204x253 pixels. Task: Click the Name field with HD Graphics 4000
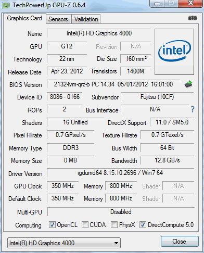pos(99,33)
